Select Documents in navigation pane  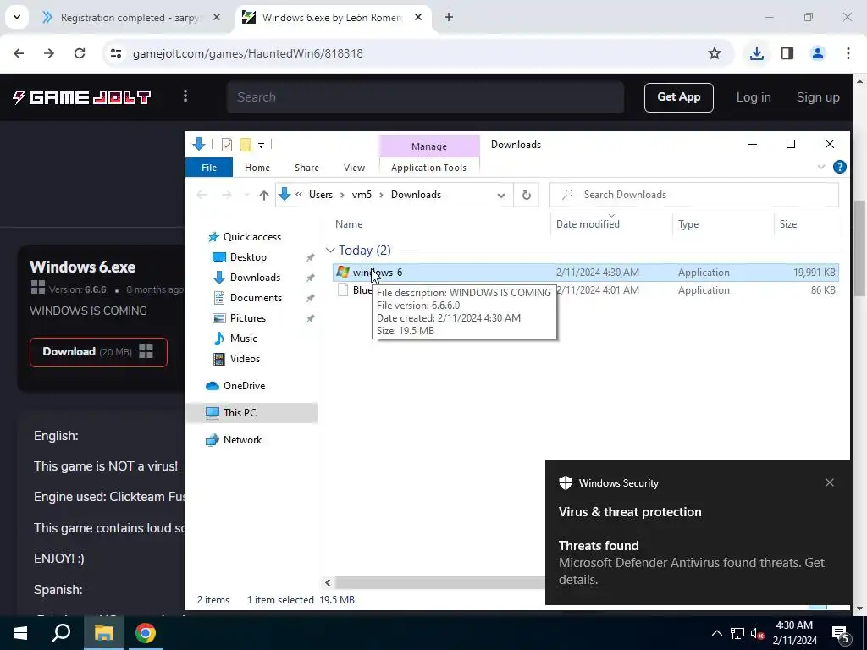256,298
